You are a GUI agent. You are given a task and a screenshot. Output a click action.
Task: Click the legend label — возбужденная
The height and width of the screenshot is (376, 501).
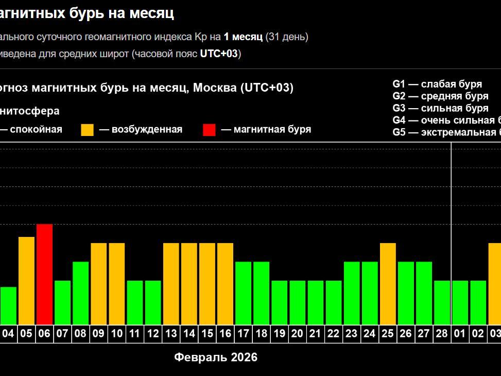click(x=141, y=129)
